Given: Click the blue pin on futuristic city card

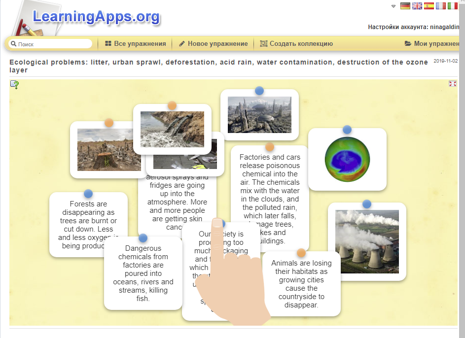Looking at the screenshot, I should [x=259, y=91].
